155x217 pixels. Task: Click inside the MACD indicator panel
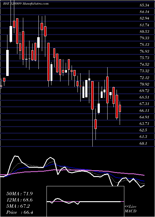[x=85, y=201]
